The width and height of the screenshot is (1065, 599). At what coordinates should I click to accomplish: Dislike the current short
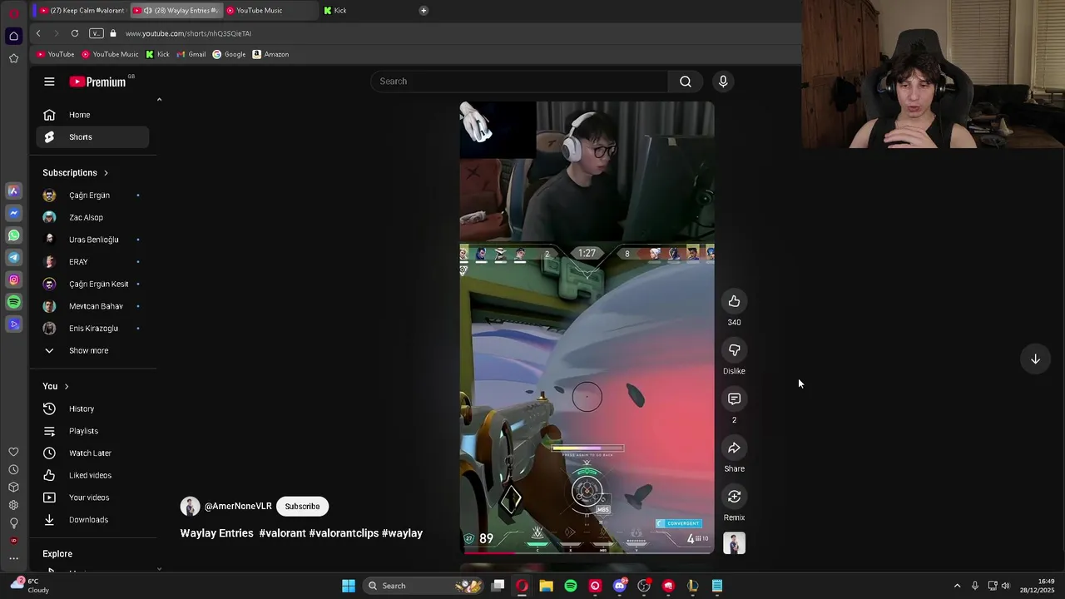(734, 350)
